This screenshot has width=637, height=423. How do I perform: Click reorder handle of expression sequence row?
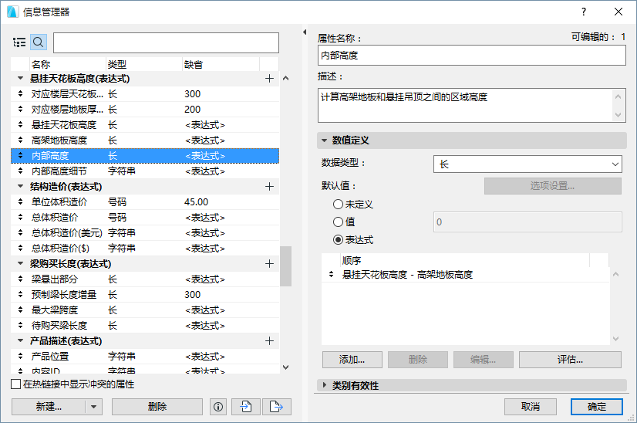click(331, 275)
